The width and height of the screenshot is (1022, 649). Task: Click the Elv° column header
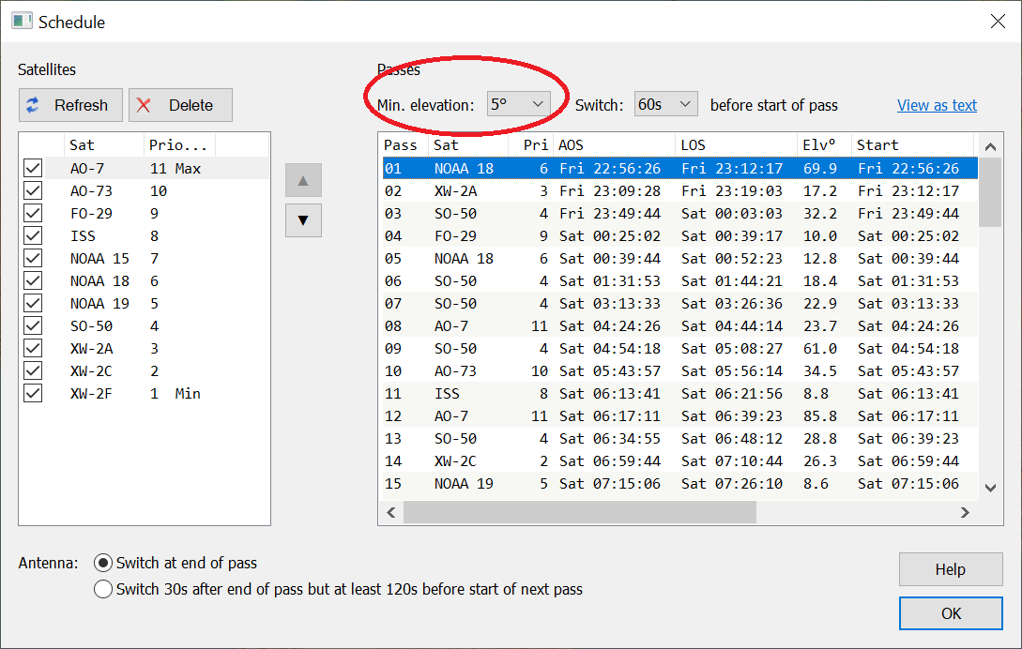pyautogui.click(x=822, y=145)
